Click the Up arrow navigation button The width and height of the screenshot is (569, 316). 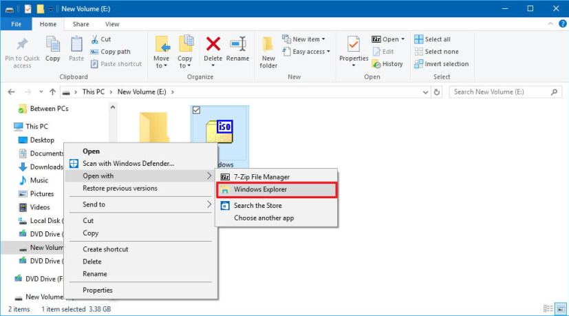(x=52, y=92)
